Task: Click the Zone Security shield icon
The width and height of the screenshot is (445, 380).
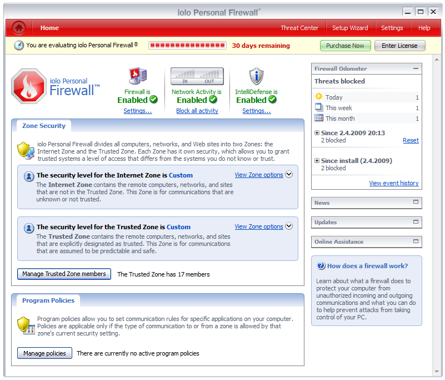Action: (x=26, y=151)
